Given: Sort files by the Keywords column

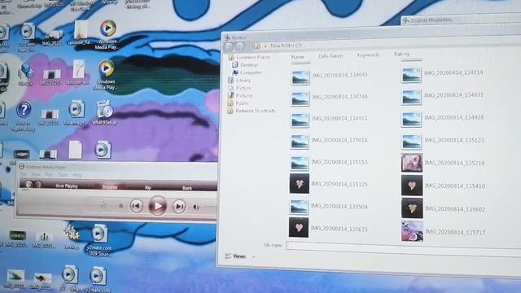Looking at the screenshot, I should (368, 55).
